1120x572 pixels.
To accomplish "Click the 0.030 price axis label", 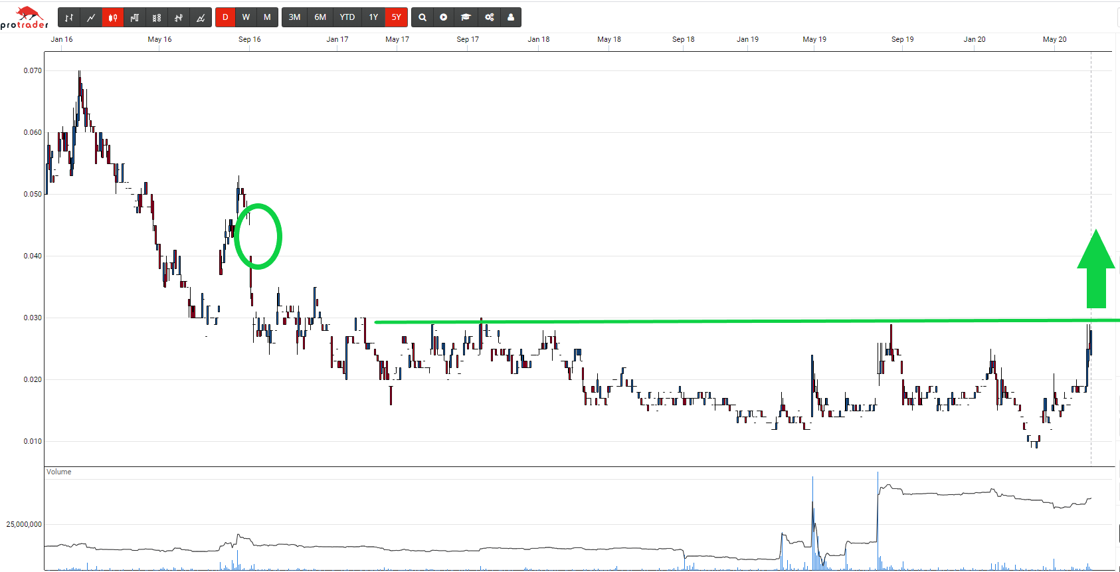I will pos(33,318).
